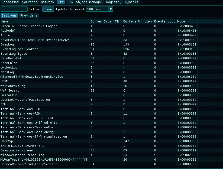This screenshot has height=169, width=223.
Task: Select the COM session row
Action: pos(99,104)
